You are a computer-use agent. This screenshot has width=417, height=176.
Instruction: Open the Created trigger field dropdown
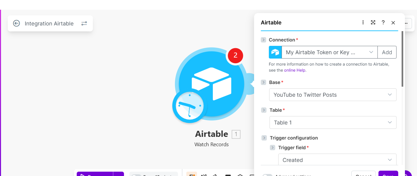(x=337, y=160)
